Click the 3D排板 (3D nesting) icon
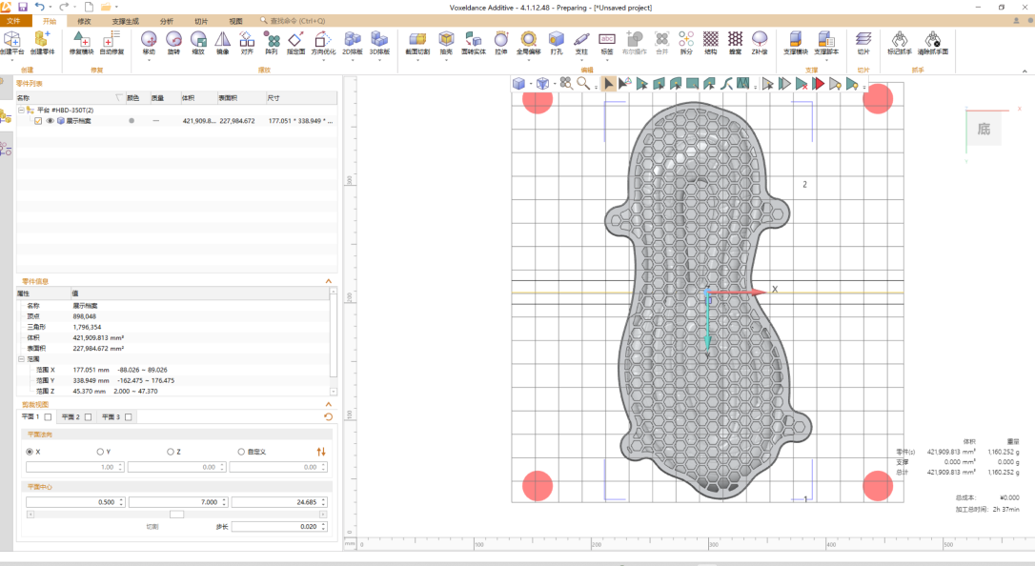 pos(379,39)
